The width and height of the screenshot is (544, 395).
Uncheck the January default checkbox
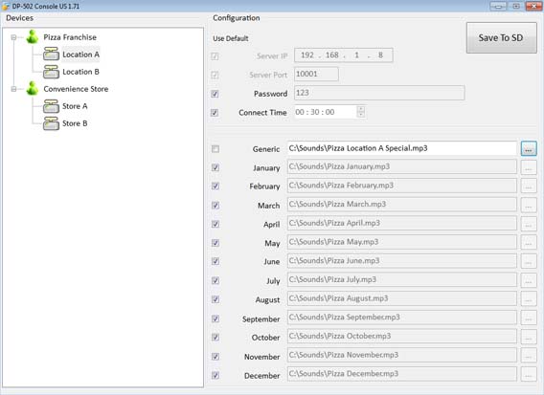point(215,167)
